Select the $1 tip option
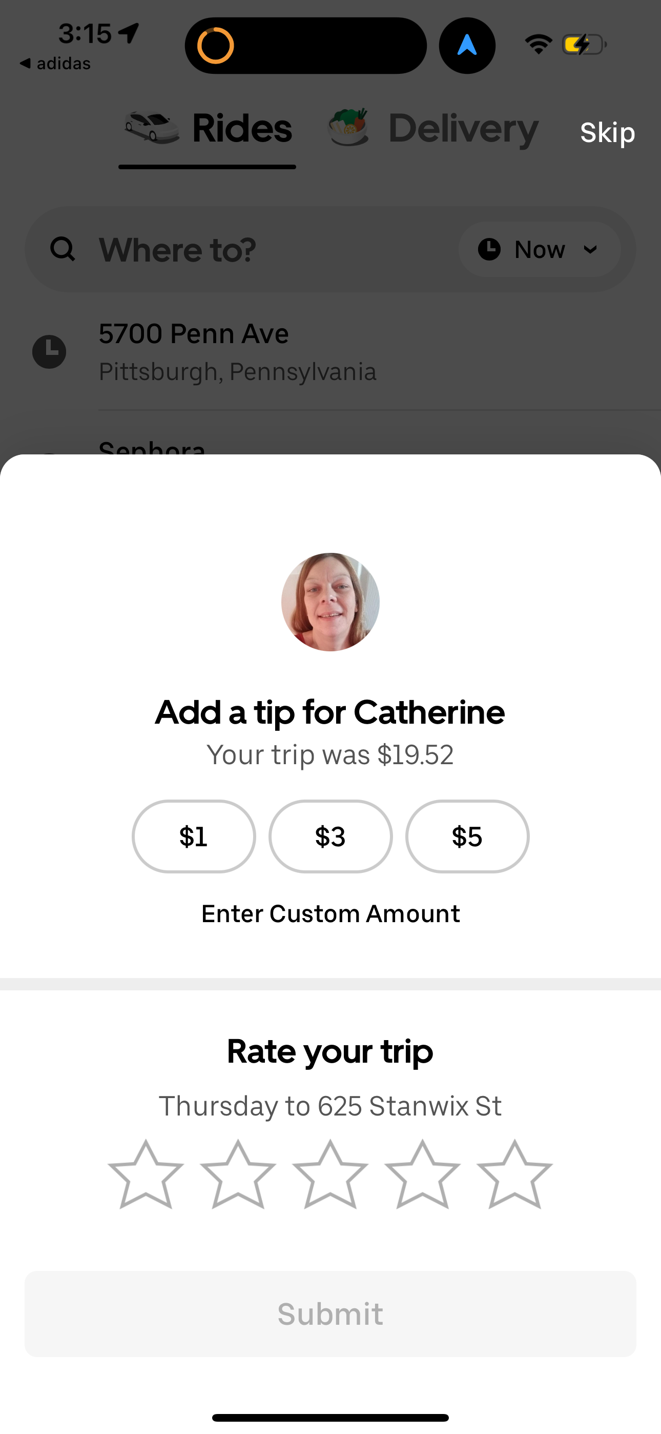The image size is (661, 1434). pos(194,836)
